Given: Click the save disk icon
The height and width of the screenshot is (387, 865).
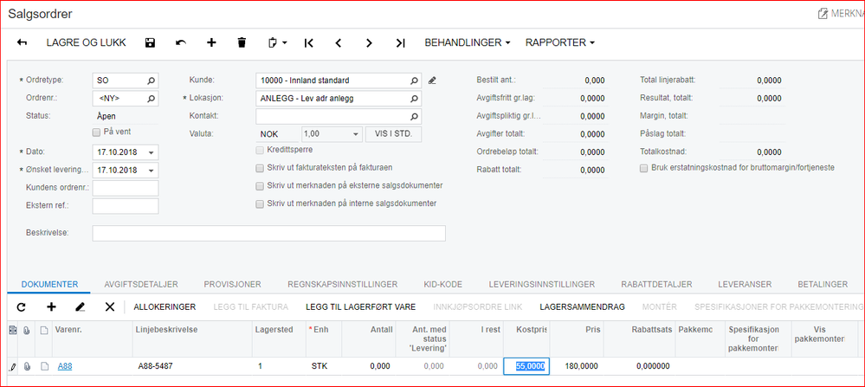Looking at the screenshot, I should pos(150,43).
